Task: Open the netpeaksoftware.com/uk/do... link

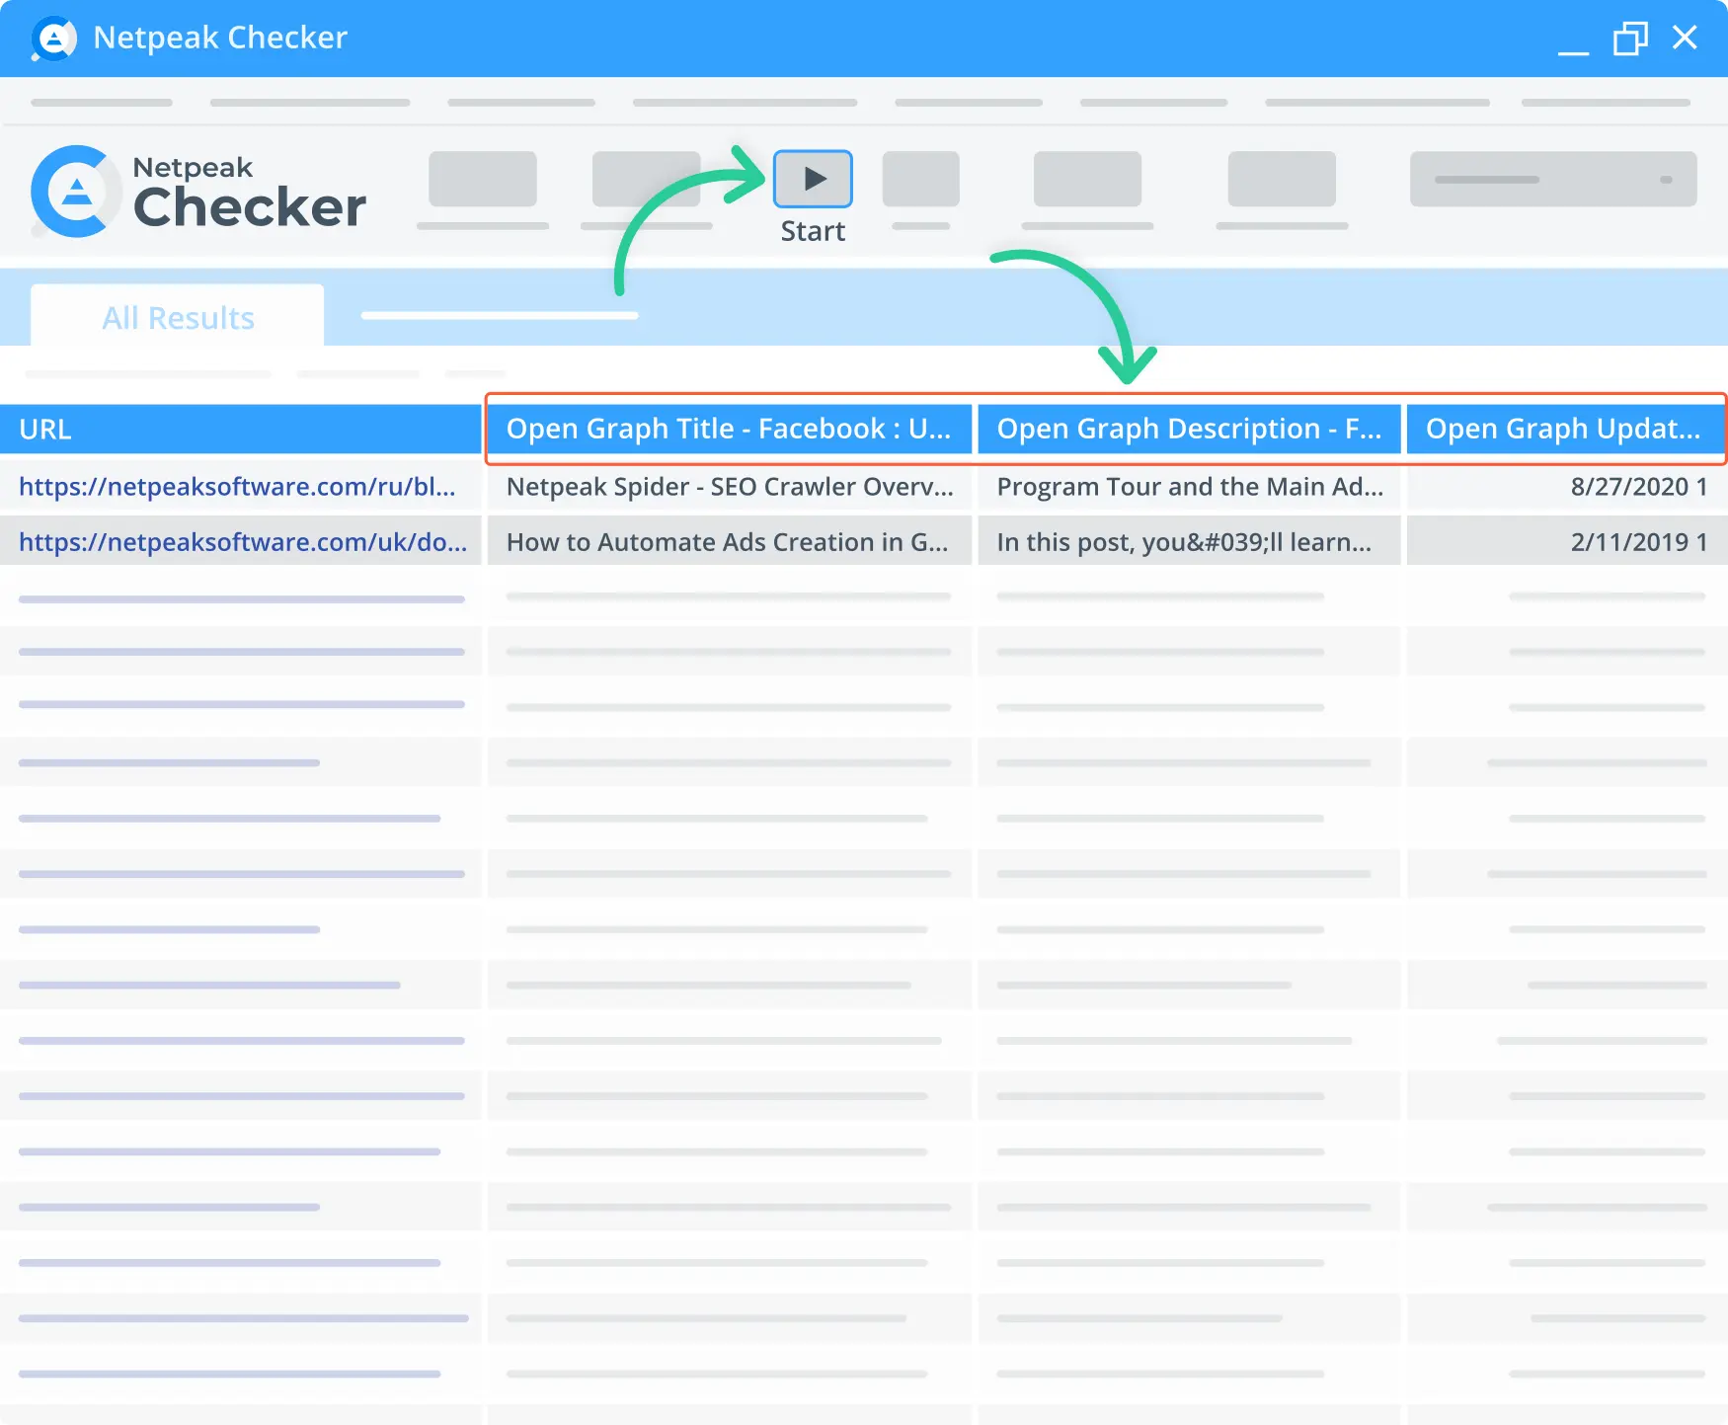Action: (243, 541)
